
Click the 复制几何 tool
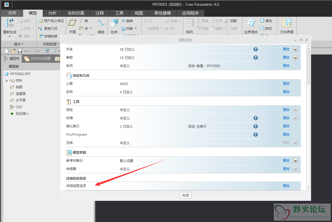click(x=48, y=28)
